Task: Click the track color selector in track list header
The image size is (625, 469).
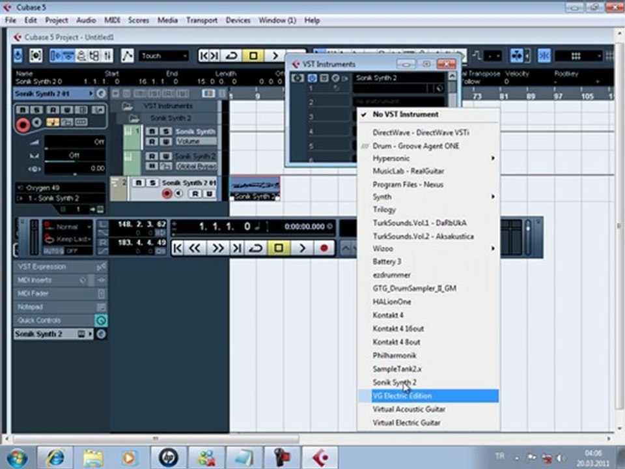Action: (x=208, y=93)
